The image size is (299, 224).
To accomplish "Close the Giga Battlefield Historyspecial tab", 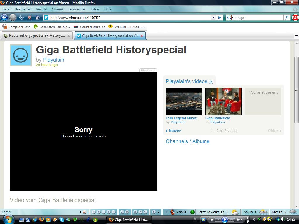I will (x=142, y=36).
